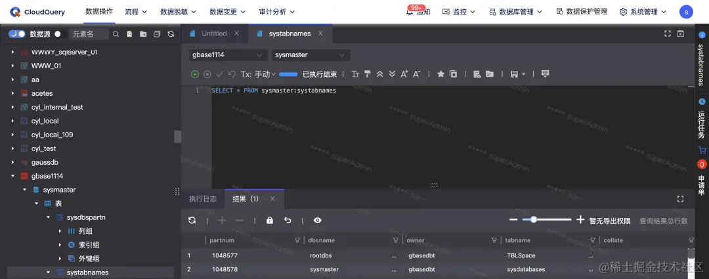Focus the 元素名 search input
This screenshot has width=709, height=279.
tap(89, 34)
